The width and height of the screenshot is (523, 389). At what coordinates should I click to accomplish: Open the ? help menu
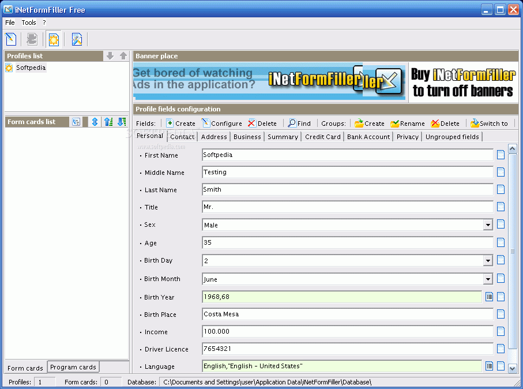44,23
